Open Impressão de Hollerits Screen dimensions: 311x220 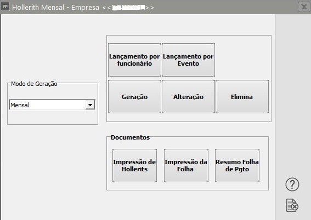134,166
